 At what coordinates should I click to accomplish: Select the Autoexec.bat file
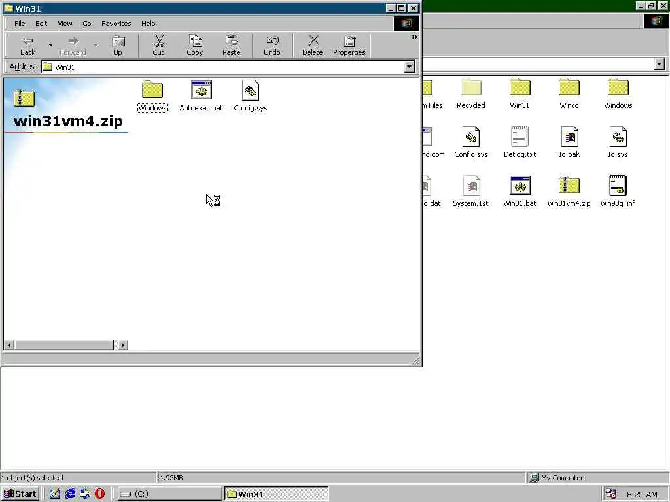click(x=202, y=96)
